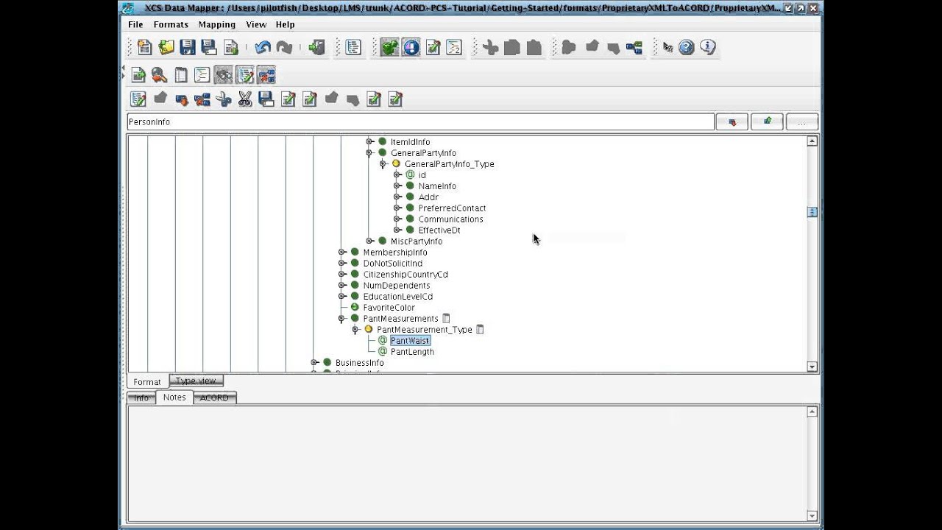Click the PersonInfo text field
This screenshot has width=942, height=530.
[420, 122]
